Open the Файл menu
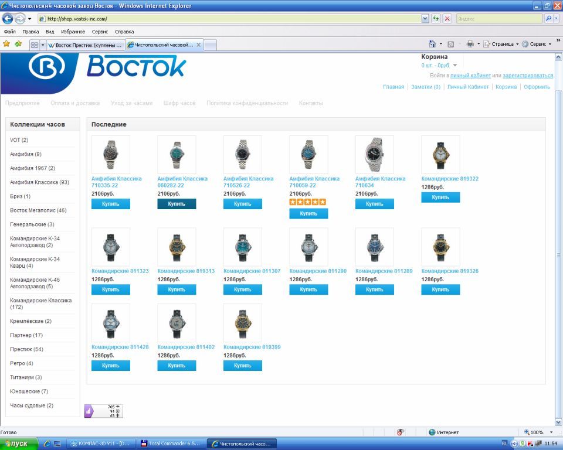 [x=10, y=32]
